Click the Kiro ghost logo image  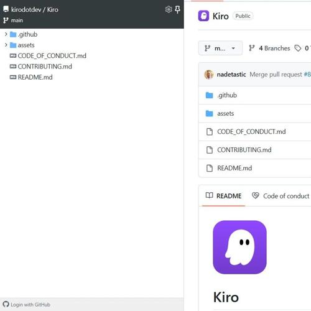coord(239,247)
